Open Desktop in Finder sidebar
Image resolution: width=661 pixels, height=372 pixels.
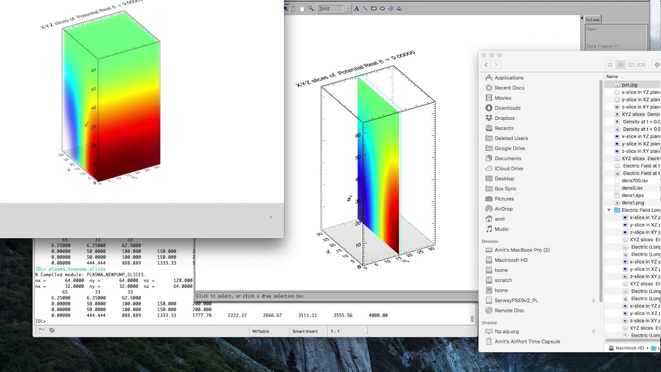(x=504, y=178)
